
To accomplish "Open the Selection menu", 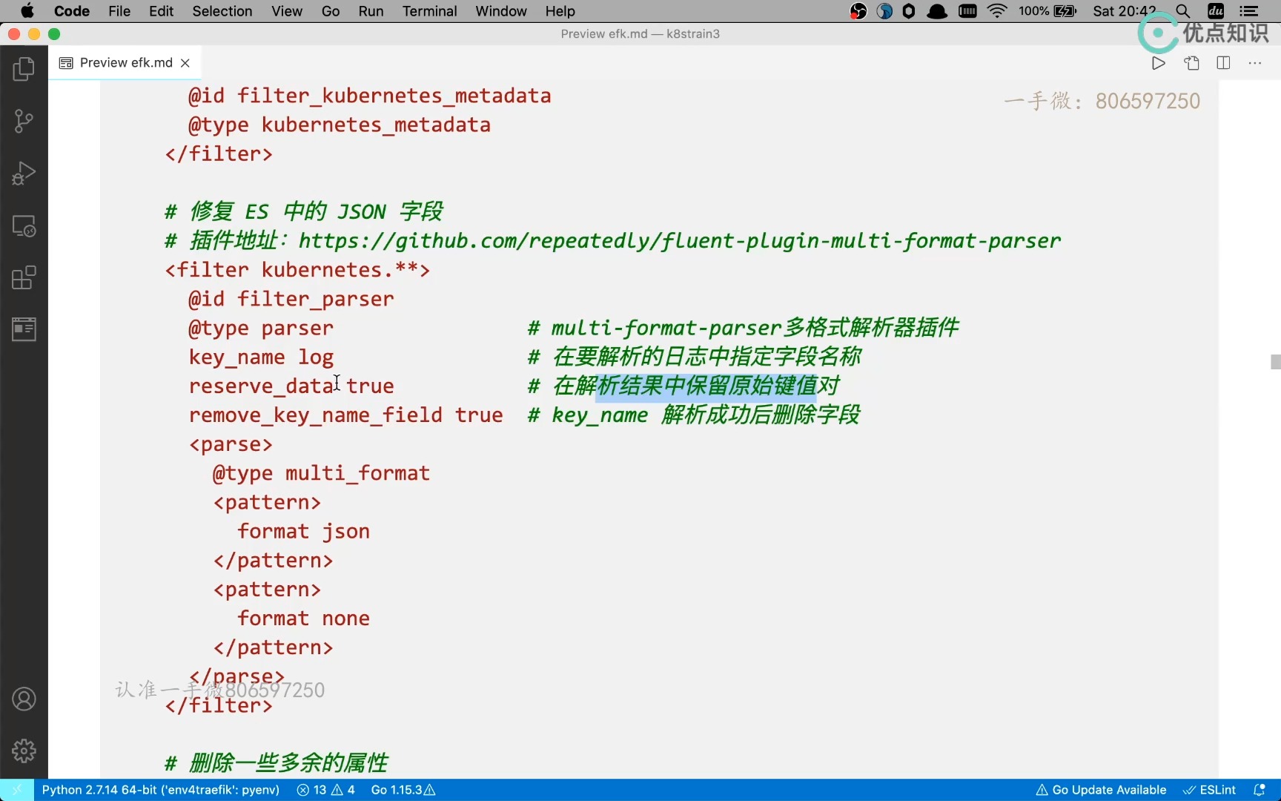I will coord(222,11).
